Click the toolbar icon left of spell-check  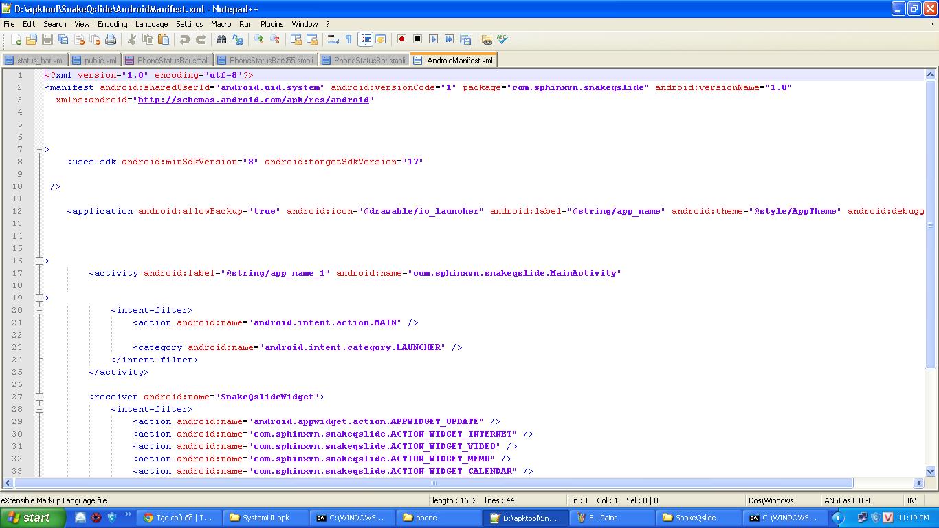[487, 40]
